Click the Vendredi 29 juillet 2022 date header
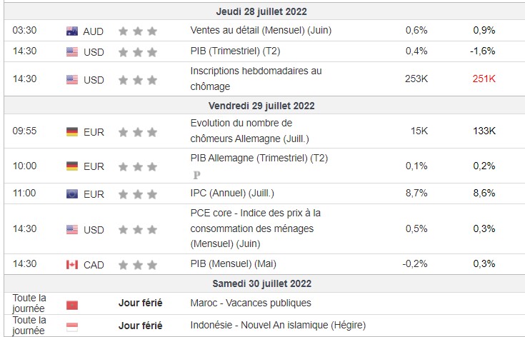 261,106
